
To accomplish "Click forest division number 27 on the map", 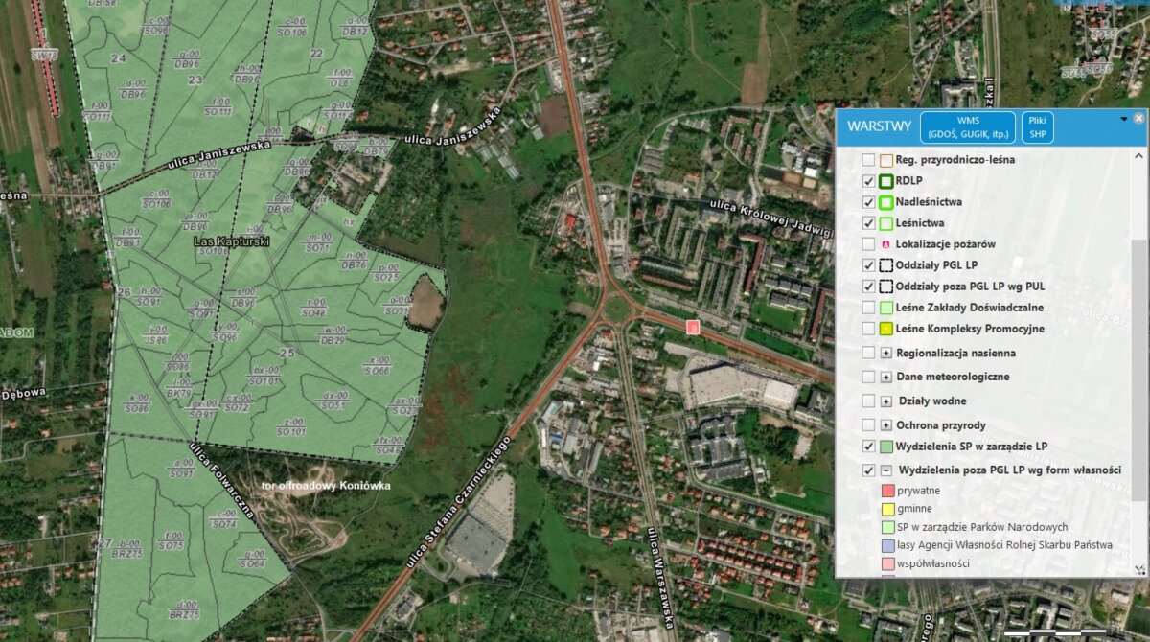I will coord(105,543).
